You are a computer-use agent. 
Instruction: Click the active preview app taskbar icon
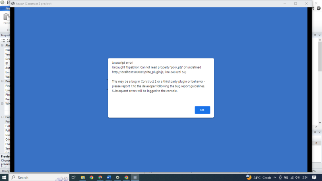point(135,177)
